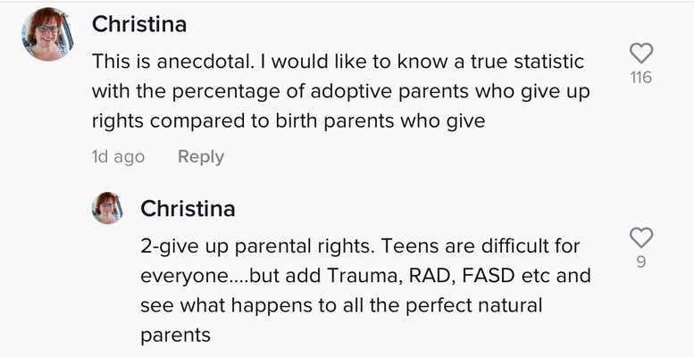Click the final word "parents" ending the reply
Viewport: 694px width, 357px height.
[x=175, y=336]
